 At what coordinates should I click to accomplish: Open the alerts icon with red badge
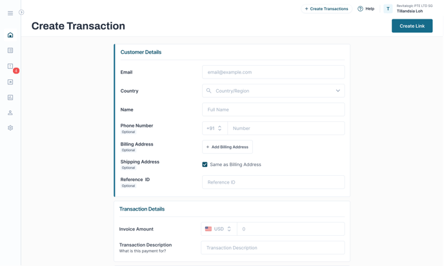[x=10, y=66]
